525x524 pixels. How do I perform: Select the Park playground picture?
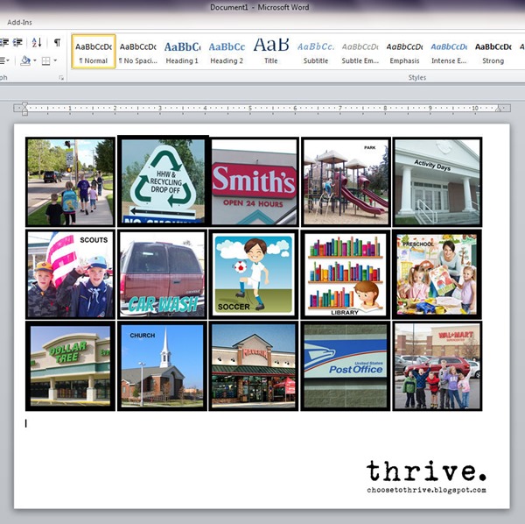click(x=346, y=182)
